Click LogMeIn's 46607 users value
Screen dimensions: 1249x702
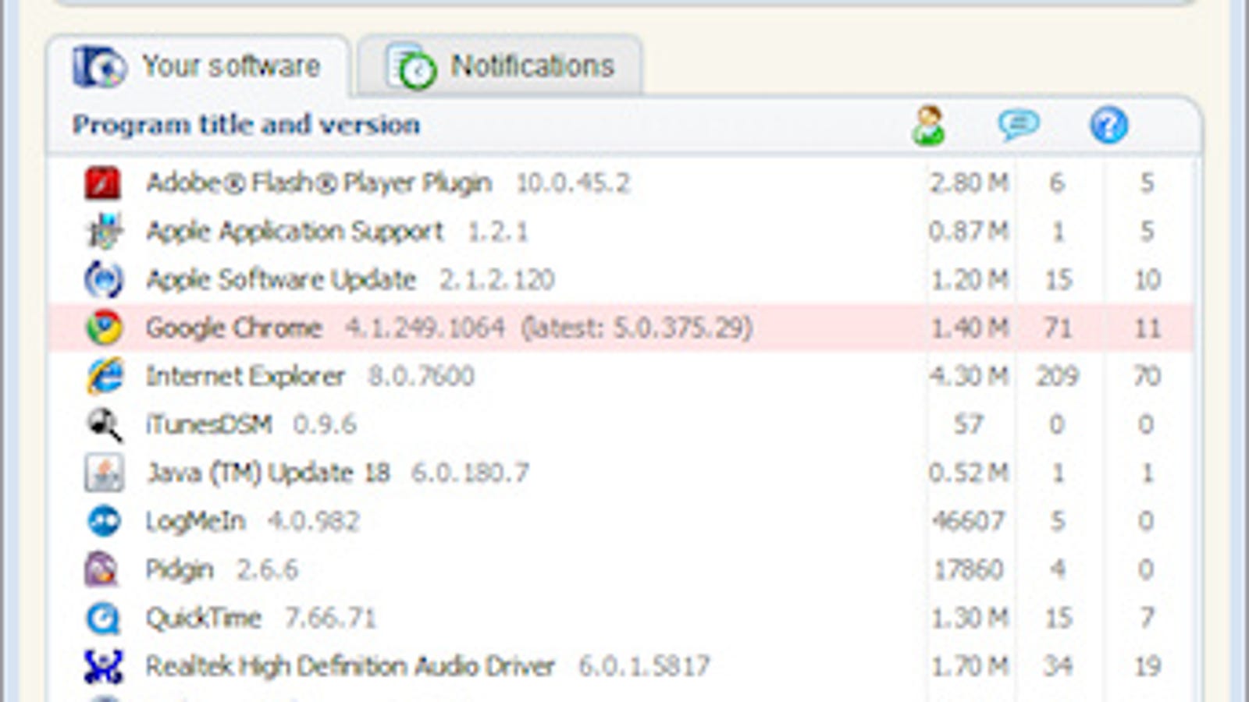pos(968,521)
